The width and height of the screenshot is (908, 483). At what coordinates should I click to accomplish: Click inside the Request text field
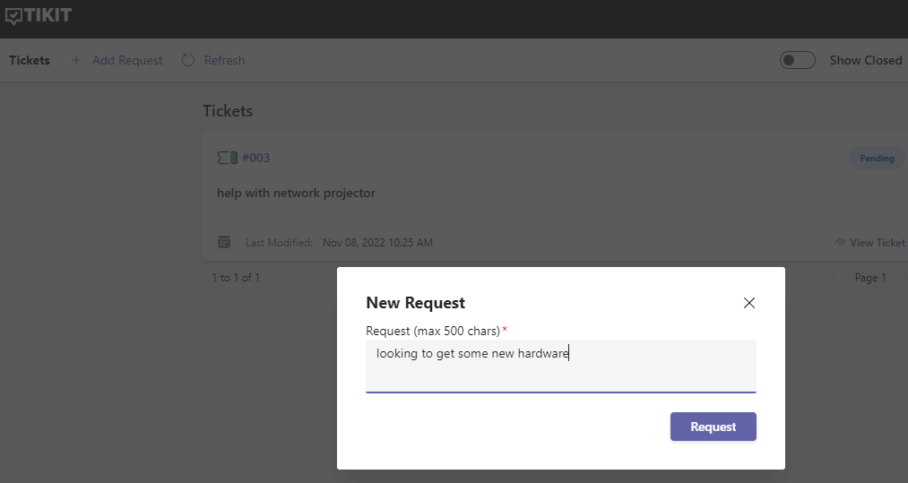560,366
